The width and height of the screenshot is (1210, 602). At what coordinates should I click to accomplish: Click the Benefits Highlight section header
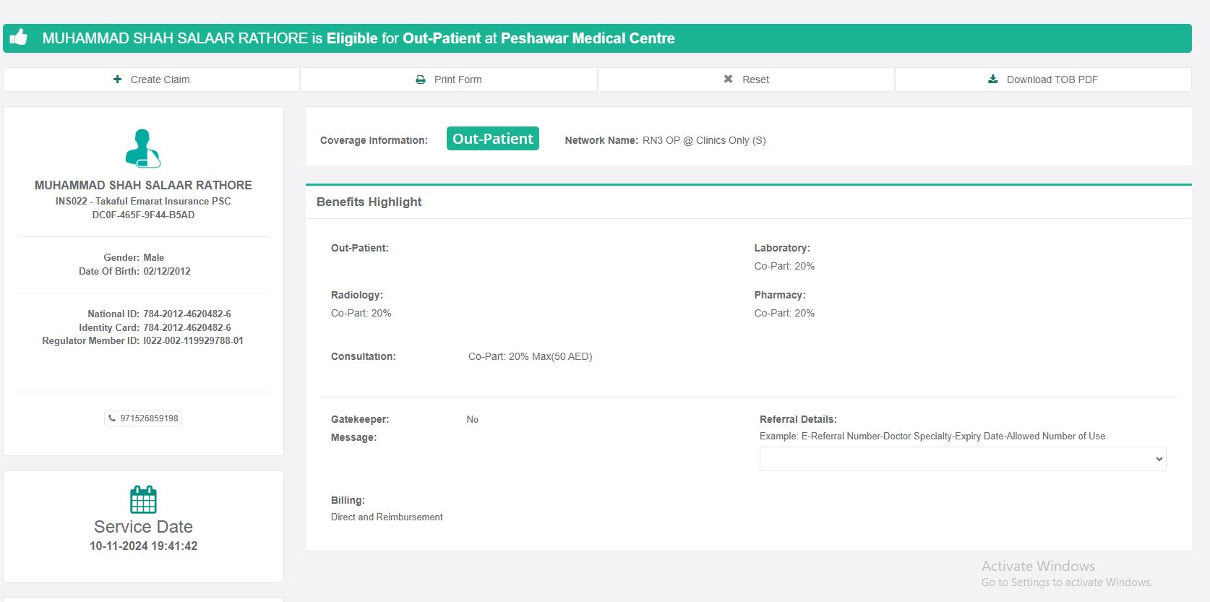pos(369,202)
